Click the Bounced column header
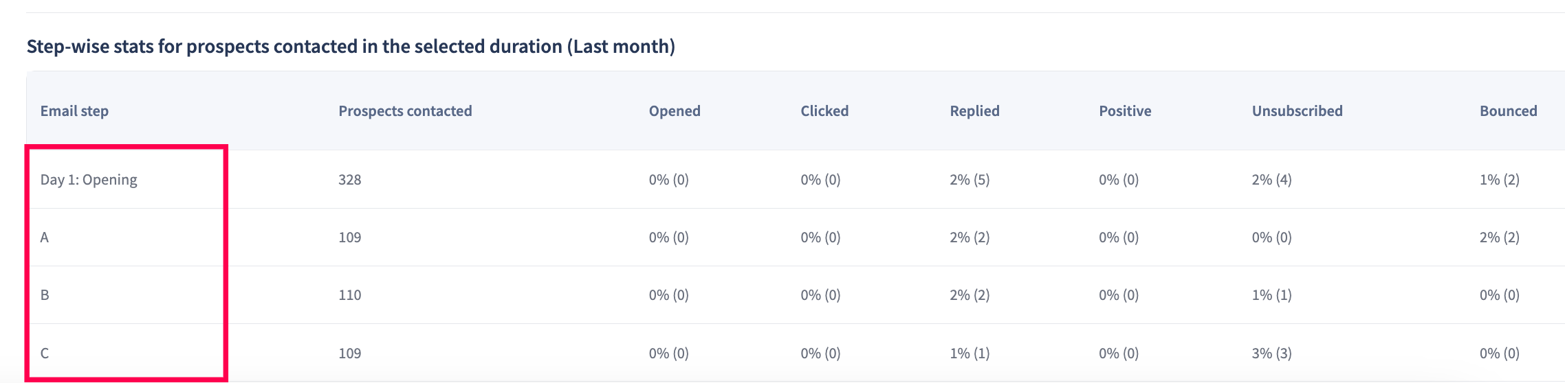The width and height of the screenshot is (1565, 383). coord(1508,111)
